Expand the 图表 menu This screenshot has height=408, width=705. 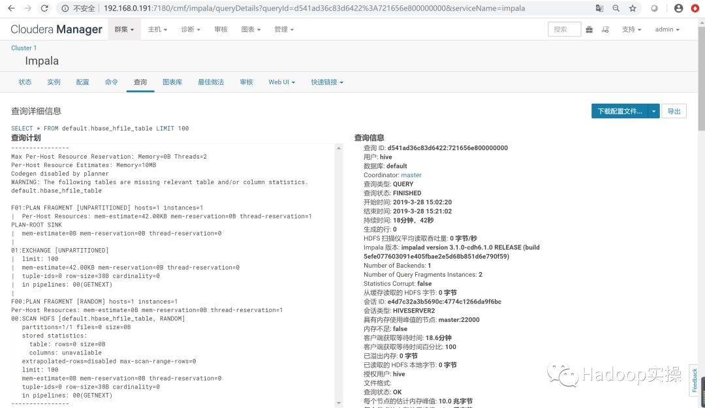tap(251, 29)
